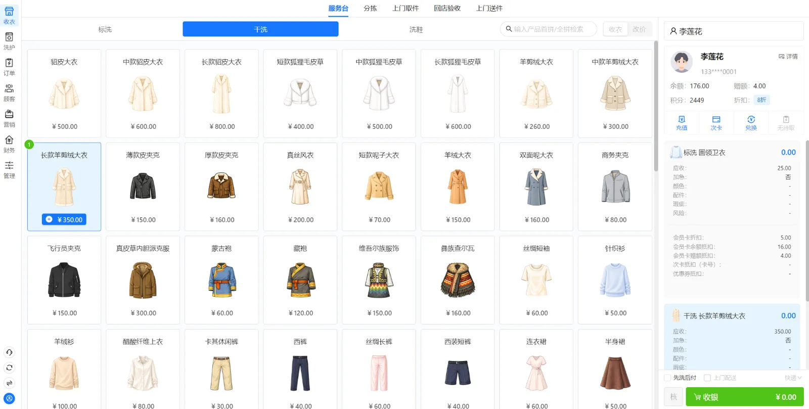Viewport: 809px width, 409px height.
Task: Click the product grid vertical scrollbar
Action: (x=656, y=107)
